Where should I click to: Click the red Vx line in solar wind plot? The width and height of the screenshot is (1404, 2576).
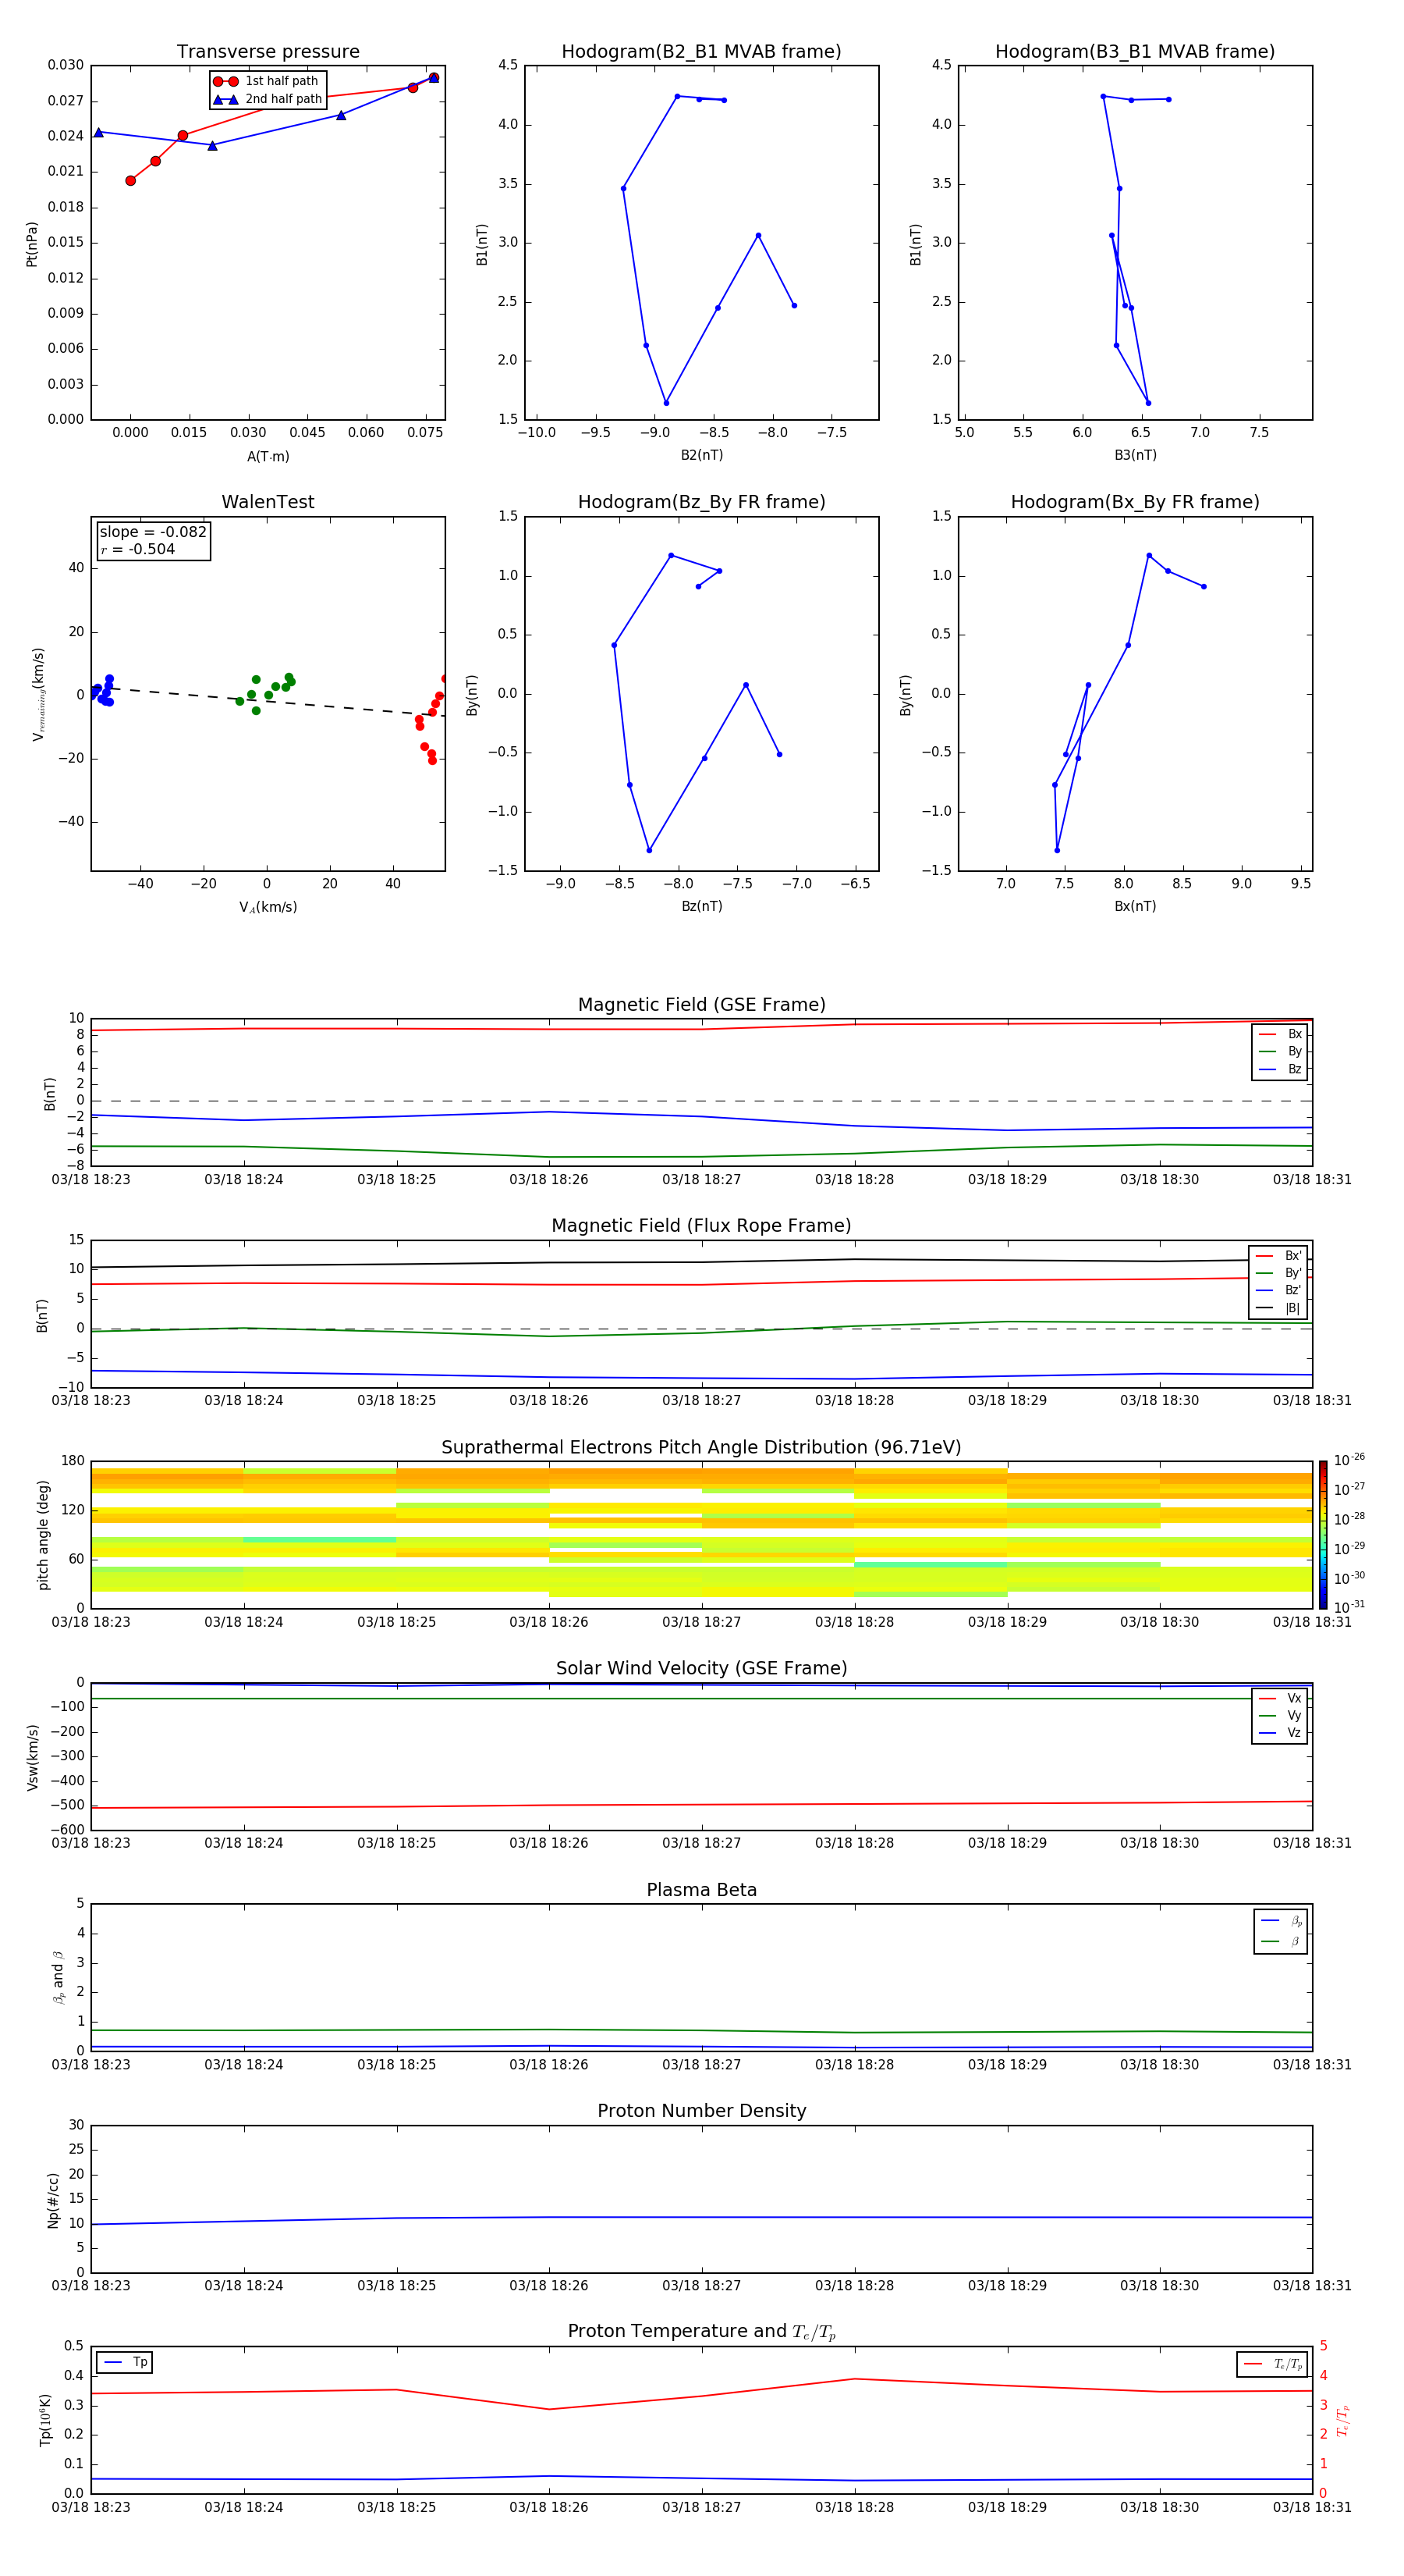coord(701,1805)
